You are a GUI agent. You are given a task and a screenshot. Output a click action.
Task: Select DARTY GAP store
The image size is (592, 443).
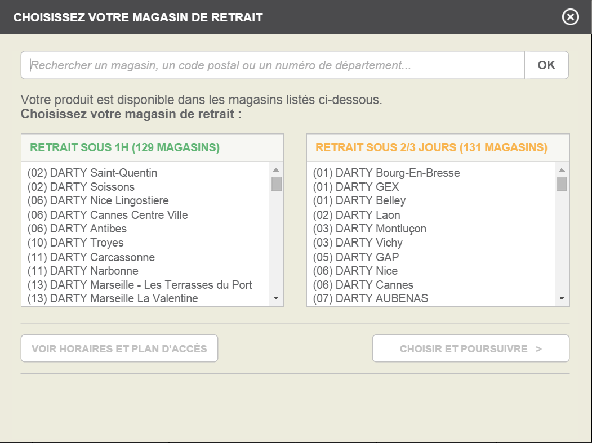click(356, 257)
